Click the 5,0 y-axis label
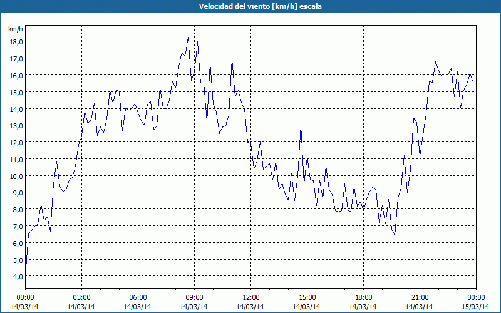Viewport: 501px width, 313px height. pos(18,260)
